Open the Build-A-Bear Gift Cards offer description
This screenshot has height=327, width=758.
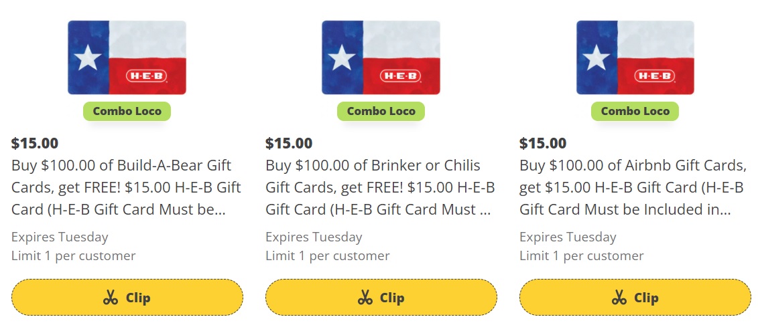pyautogui.click(x=126, y=188)
